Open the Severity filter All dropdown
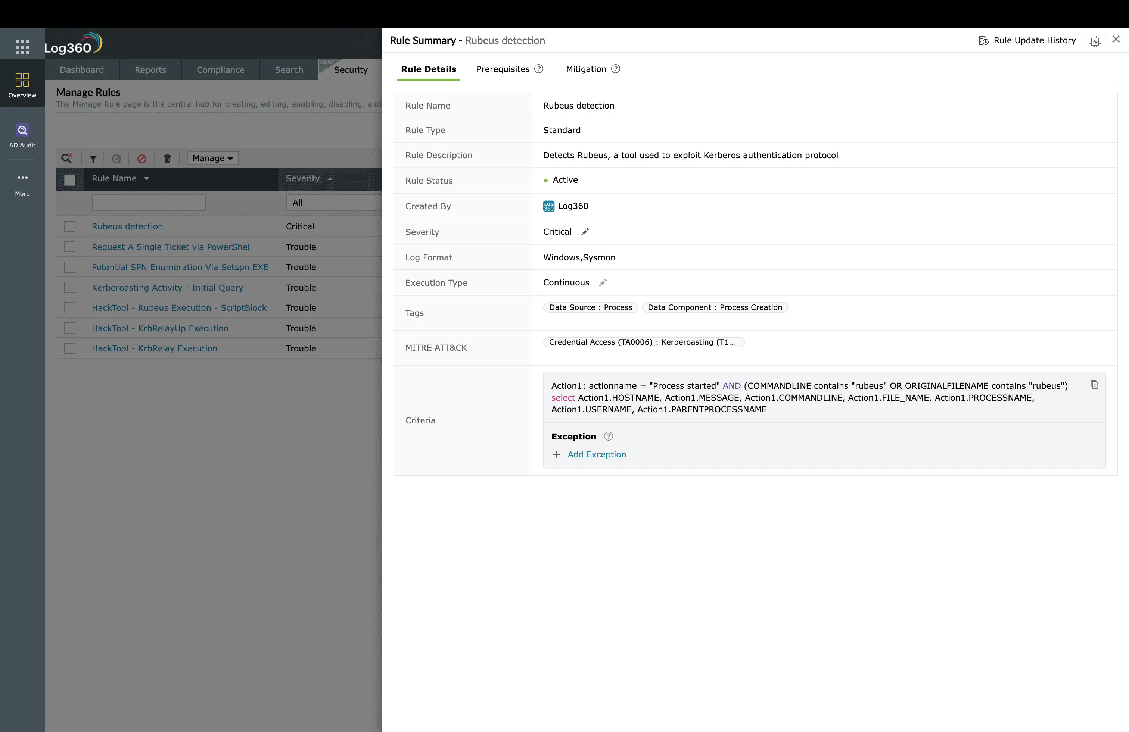The height and width of the screenshot is (732, 1129). pos(334,203)
